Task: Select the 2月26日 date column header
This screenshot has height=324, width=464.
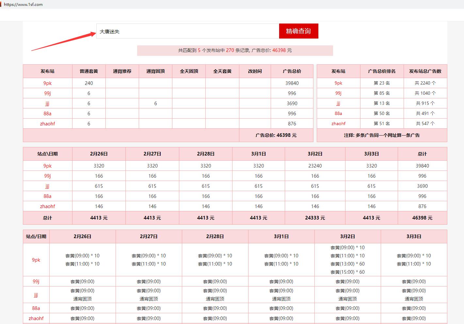Action: 99,154
